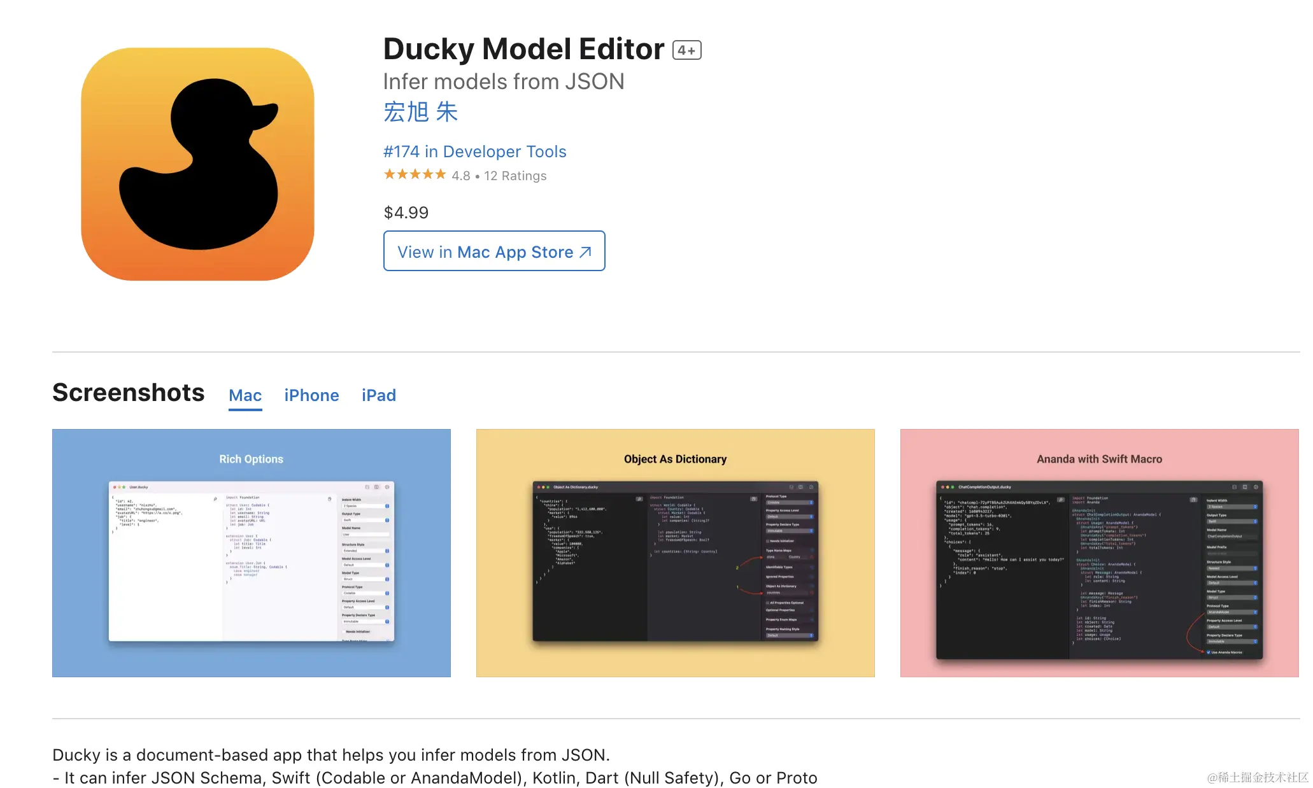
Task: Open Indent Width dropdown in the User.ducky window
Action: coord(366,506)
